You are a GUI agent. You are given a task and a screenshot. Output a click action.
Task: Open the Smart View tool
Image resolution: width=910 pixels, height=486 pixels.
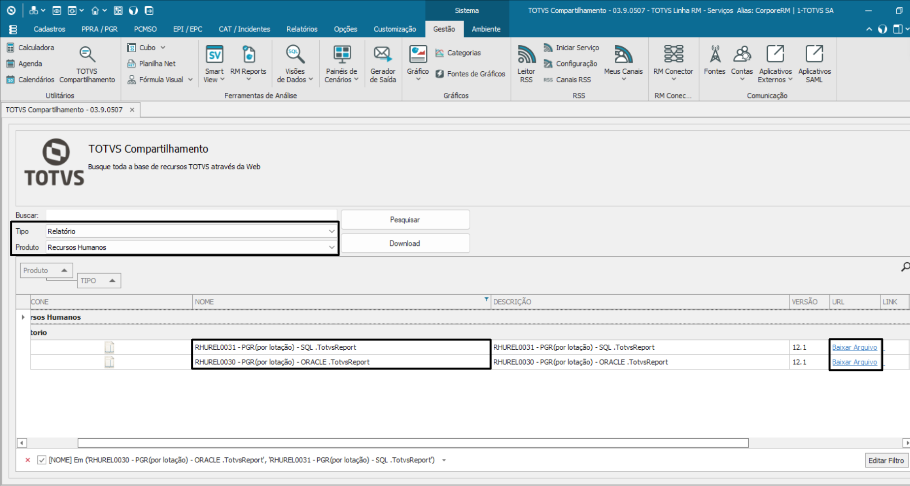tap(214, 64)
